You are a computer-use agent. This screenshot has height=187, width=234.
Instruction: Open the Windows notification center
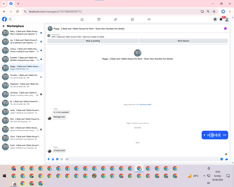(x=228, y=176)
